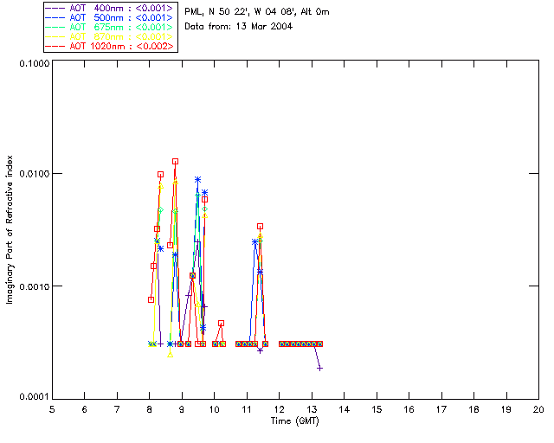Click the y-axis label 0.1000
Screen dimensions: 554x443
34,63
